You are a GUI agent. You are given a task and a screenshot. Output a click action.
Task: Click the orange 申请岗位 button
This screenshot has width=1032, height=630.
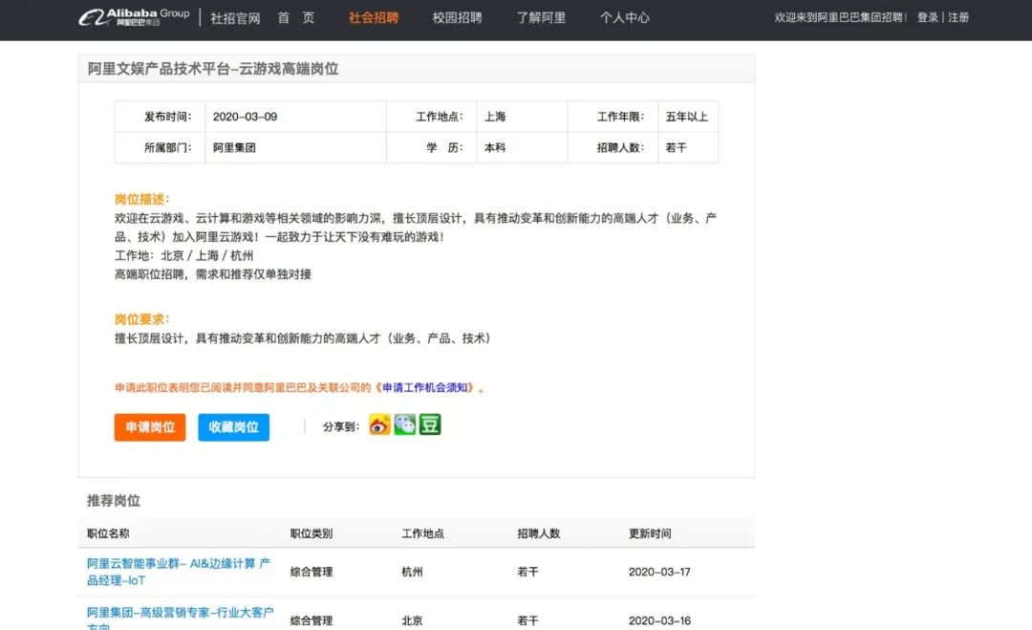click(x=150, y=427)
